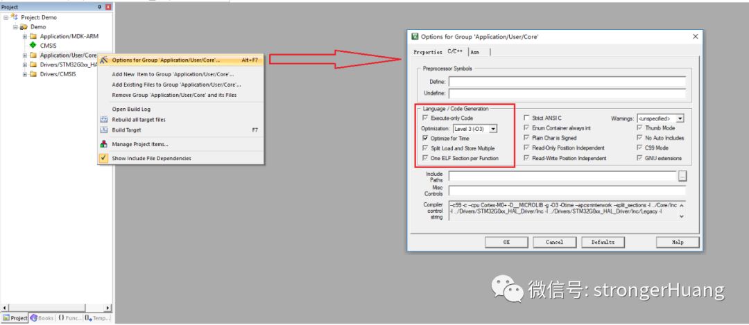749x325 pixels.
Task: Open the Properties tab in Options dialog
Action: (427, 51)
